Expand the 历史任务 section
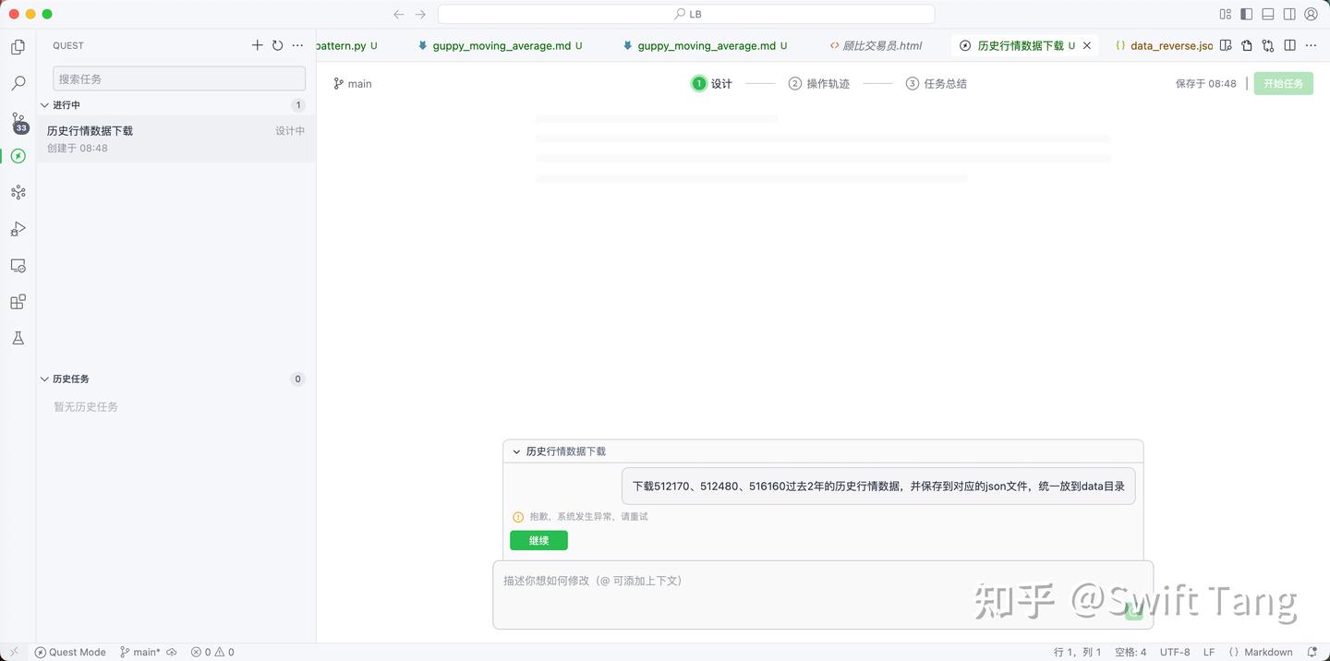Viewport: 1330px width, 661px height. point(44,379)
